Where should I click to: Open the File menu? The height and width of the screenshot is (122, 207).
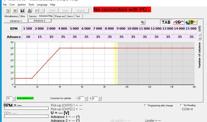[x=5, y=5]
